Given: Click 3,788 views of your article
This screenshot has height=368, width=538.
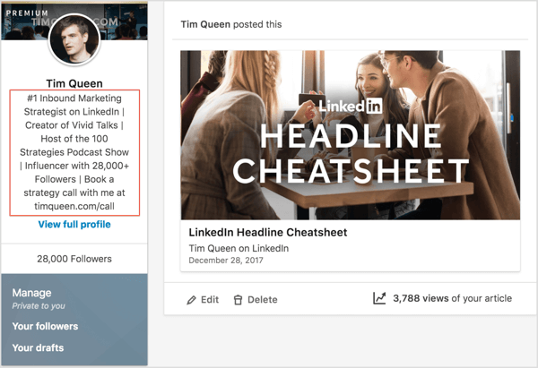Looking at the screenshot, I should pyautogui.click(x=452, y=298).
